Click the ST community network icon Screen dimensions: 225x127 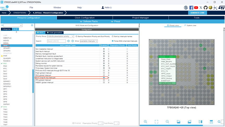tap(215, 8)
